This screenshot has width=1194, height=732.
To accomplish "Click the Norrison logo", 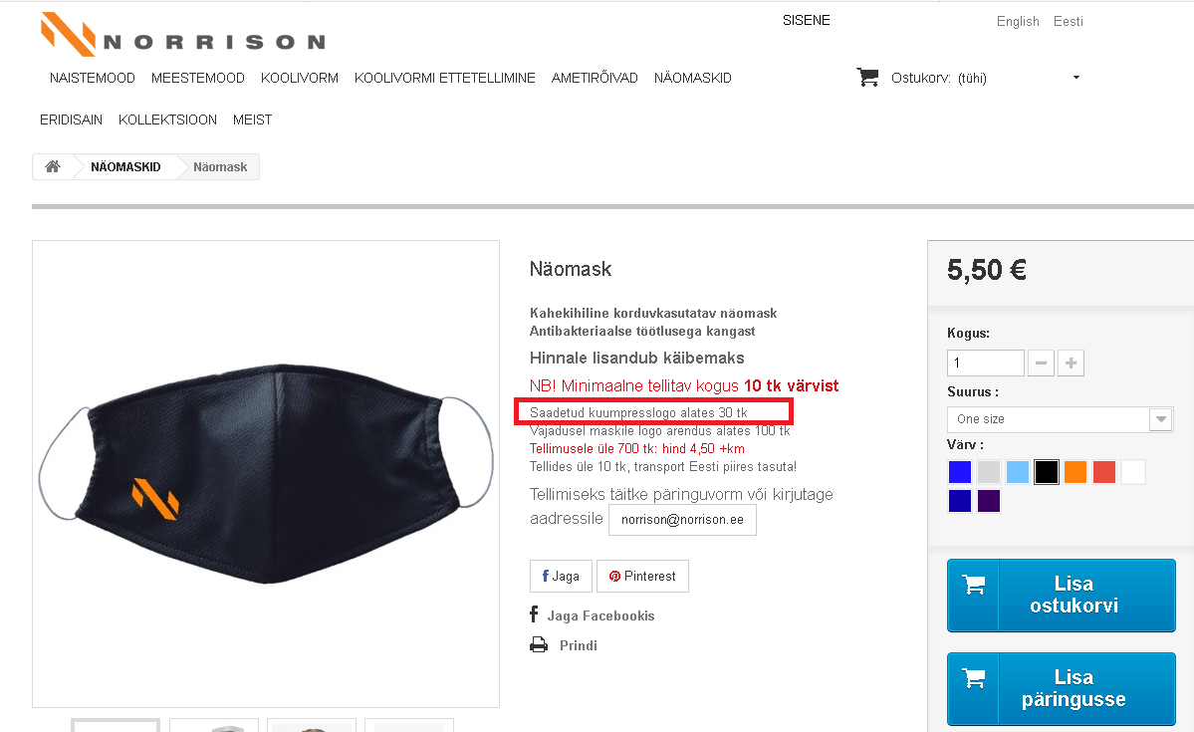I will [183, 35].
